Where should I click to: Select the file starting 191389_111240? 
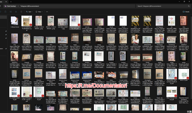[x=39, y=23]
